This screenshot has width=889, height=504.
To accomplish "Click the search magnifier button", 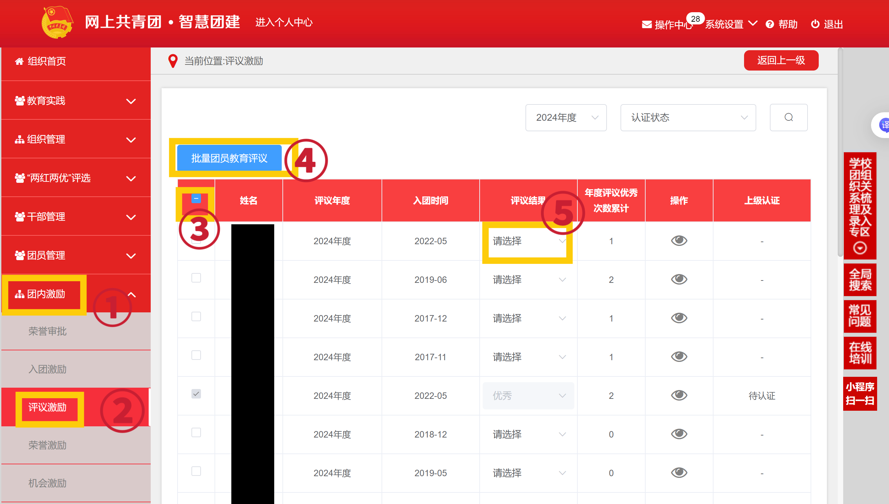I will pos(788,117).
